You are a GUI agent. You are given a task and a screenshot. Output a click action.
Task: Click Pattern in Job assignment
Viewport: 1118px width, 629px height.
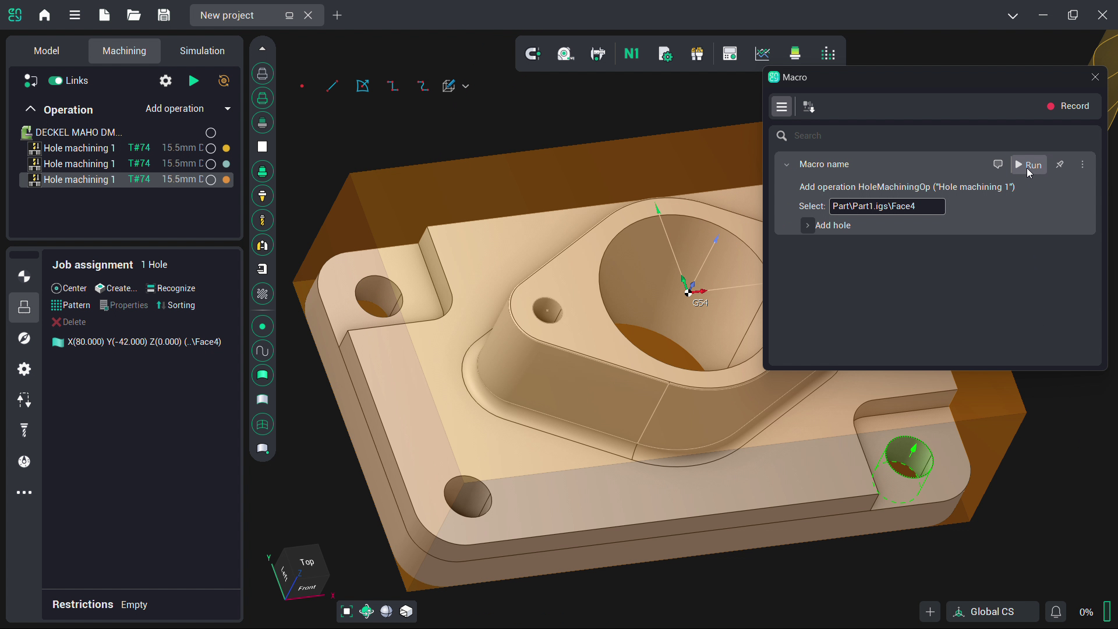click(70, 305)
